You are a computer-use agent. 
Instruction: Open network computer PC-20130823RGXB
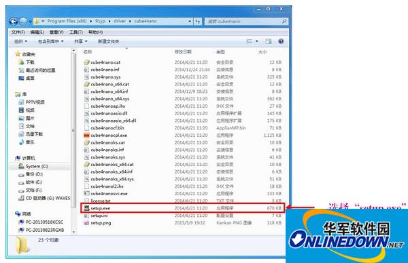coord(41,230)
